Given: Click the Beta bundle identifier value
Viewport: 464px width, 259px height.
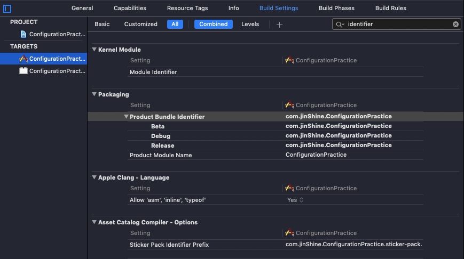Looking at the screenshot, I should point(339,126).
